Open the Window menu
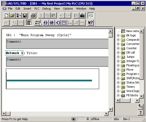 click(81, 9)
